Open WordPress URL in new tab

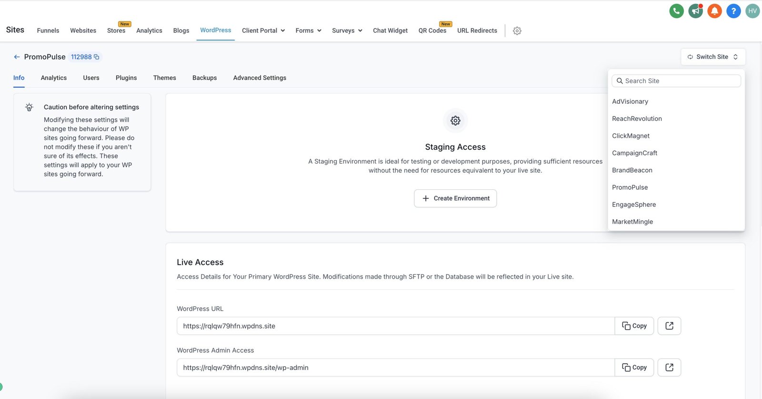coord(669,326)
